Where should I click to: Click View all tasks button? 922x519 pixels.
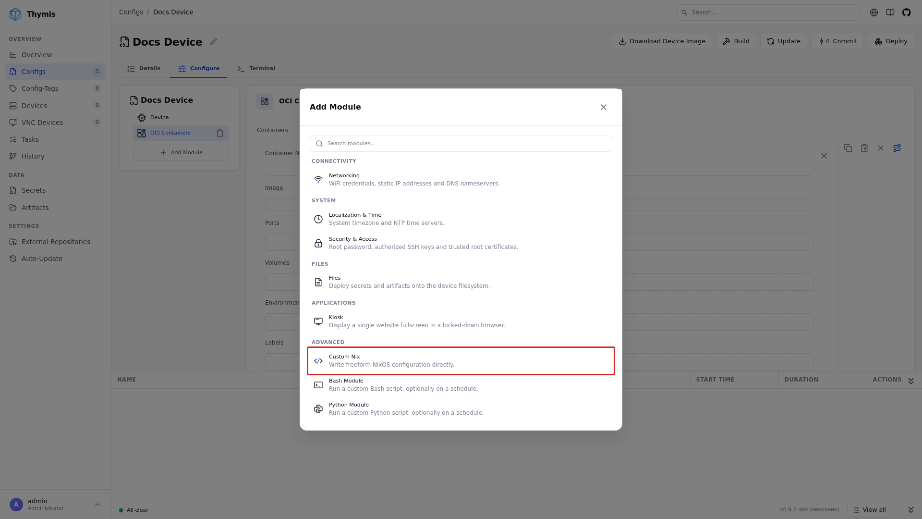[x=869, y=510]
